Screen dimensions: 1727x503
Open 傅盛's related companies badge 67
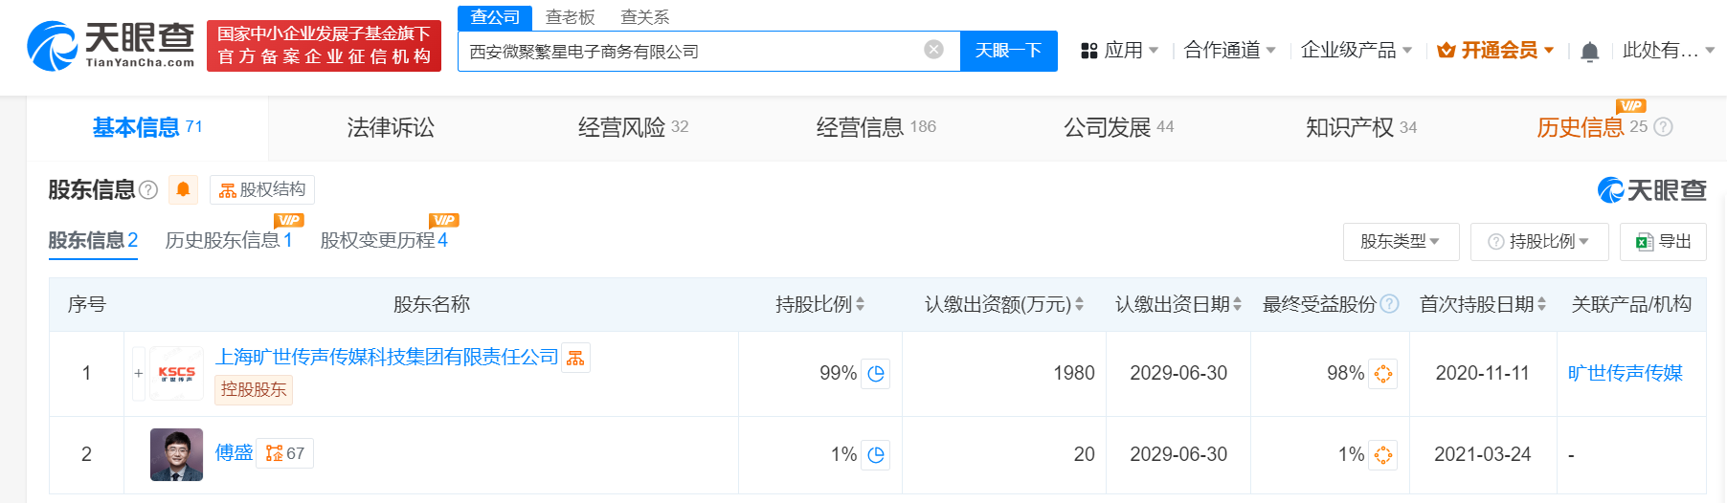click(x=285, y=453)
